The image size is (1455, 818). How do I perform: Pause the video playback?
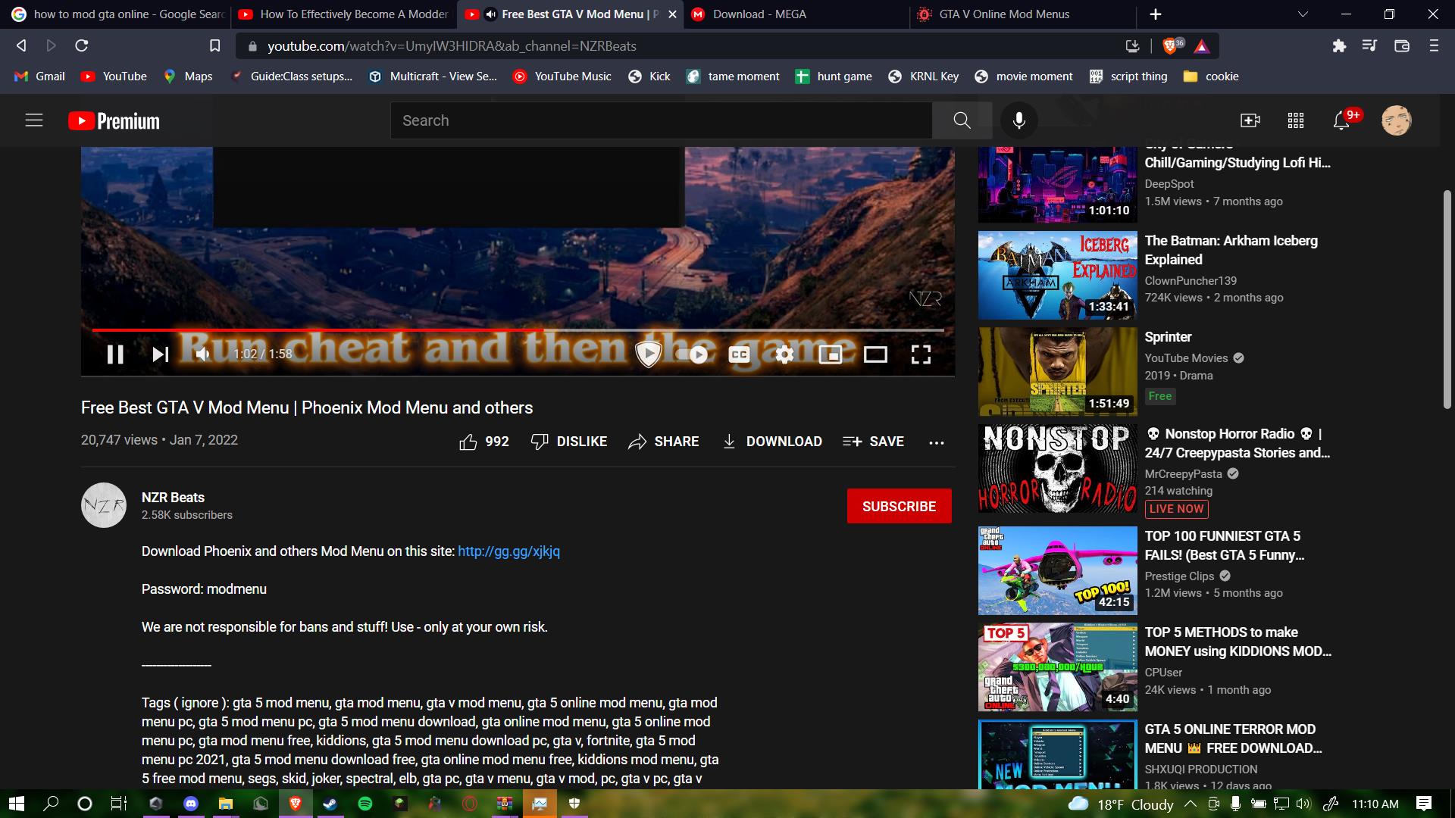click(x=115, y=354)
